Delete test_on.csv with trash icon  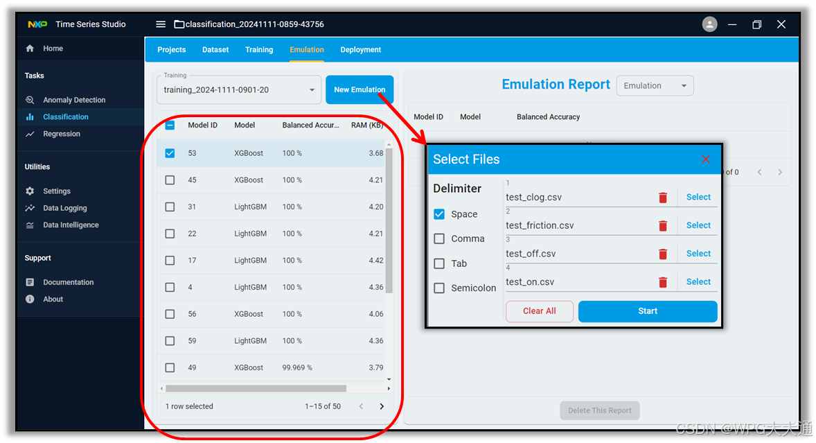click(x=662, y=281)
